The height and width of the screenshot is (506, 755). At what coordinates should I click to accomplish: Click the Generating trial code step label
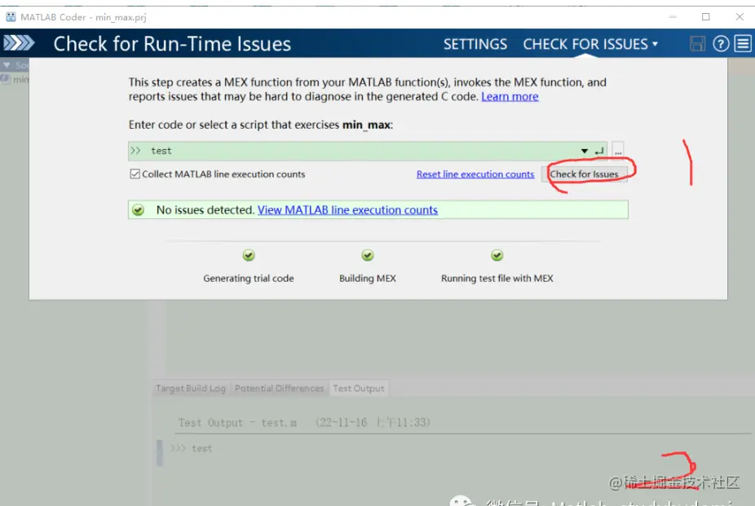click(249, 279)
